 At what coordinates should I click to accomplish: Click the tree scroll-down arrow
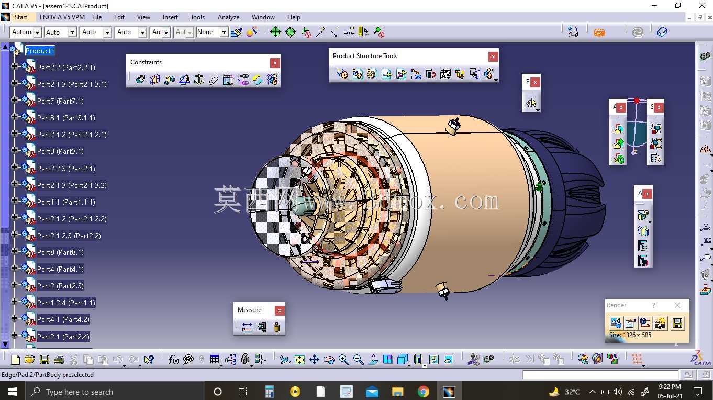click(5, 344)
